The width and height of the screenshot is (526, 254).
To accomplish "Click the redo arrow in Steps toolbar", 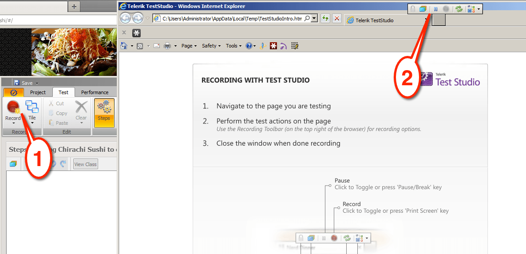I will [63, 164].
